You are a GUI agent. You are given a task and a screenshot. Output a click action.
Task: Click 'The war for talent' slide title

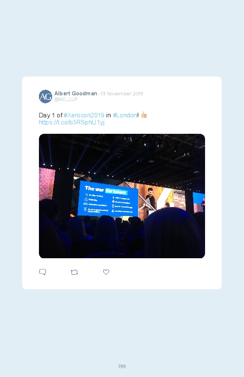click(106, 190)
